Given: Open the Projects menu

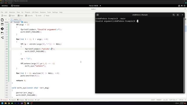Looking at the screenshot, I should point(27,12).
